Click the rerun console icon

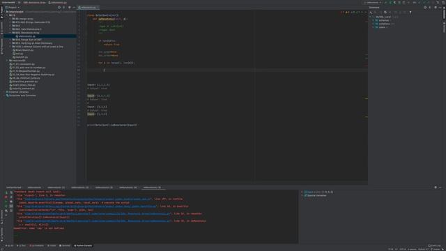[6, 192]
